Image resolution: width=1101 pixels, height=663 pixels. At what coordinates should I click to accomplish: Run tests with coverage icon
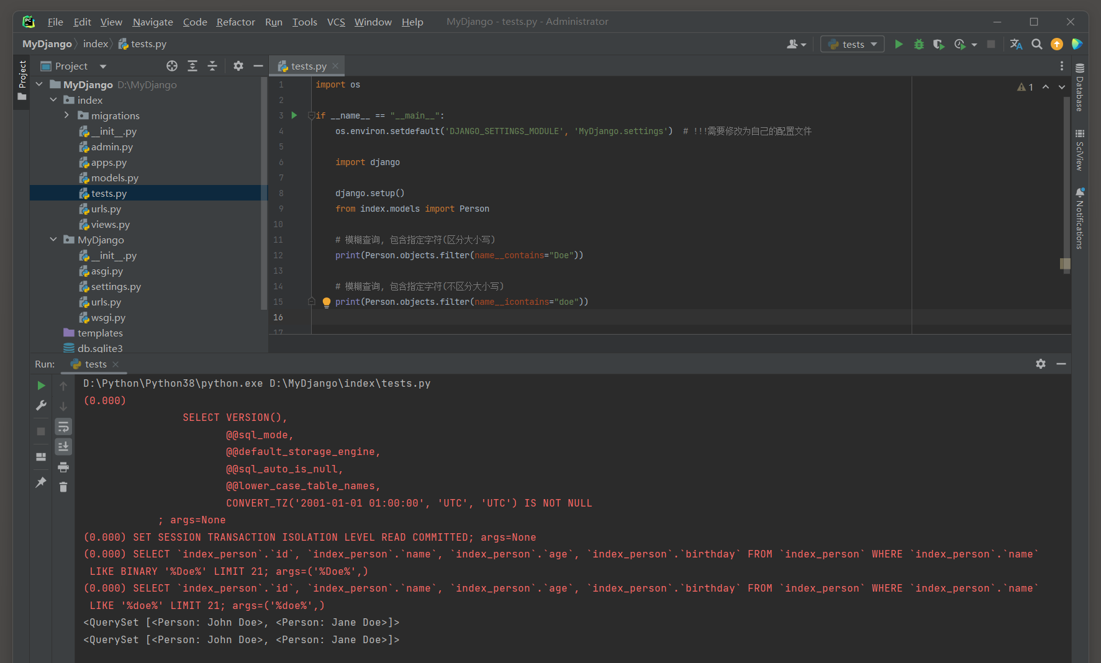(x=939, y=44)
